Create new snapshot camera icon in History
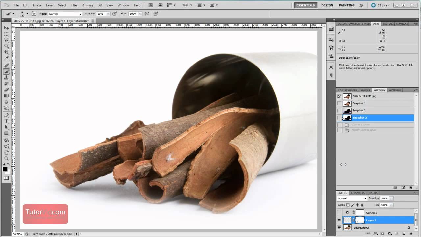Image resolution: width=421 pixels, height=237 pixels. 404,188
